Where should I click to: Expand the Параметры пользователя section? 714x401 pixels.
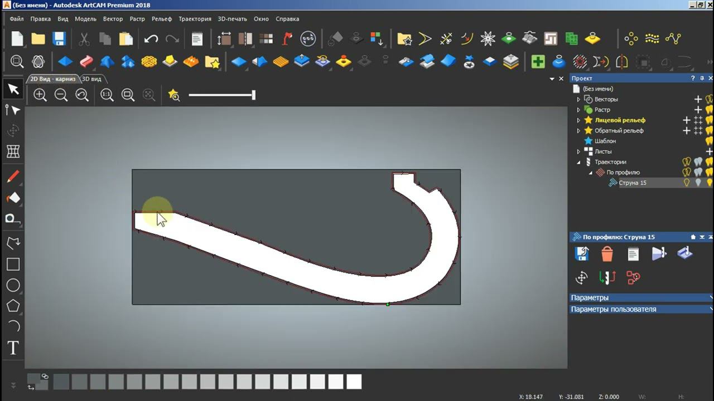(x=641, y=309)
